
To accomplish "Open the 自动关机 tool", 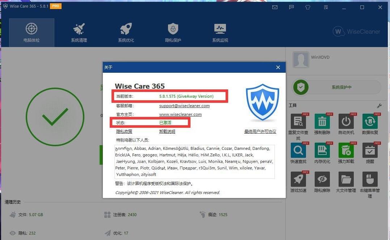I will (x=346, y=124).
